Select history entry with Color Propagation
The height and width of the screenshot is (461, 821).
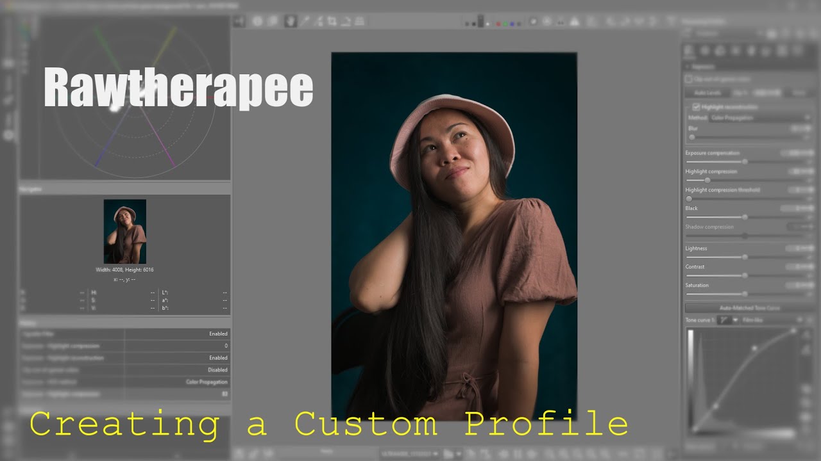pyautogui.click(x=124, y=382)
